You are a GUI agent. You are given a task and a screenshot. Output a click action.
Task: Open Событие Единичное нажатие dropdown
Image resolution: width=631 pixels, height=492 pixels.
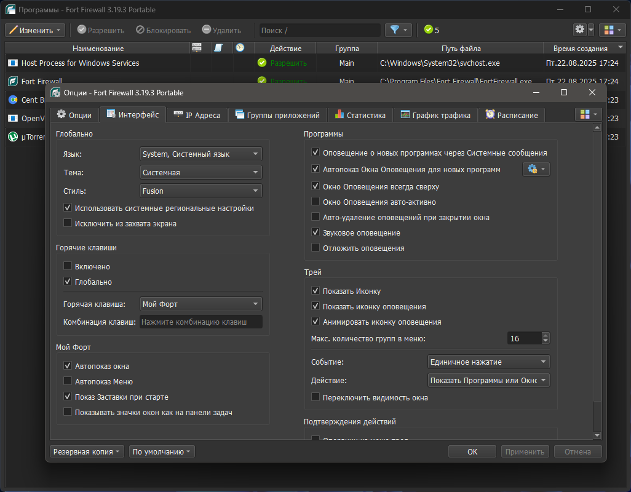click(488, 362)
